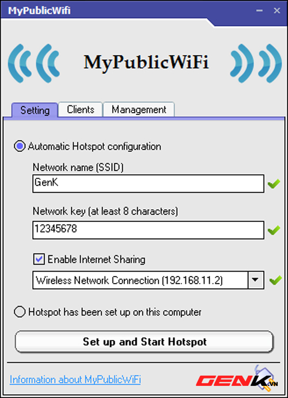Select the Setting tab

pos(35,110)
